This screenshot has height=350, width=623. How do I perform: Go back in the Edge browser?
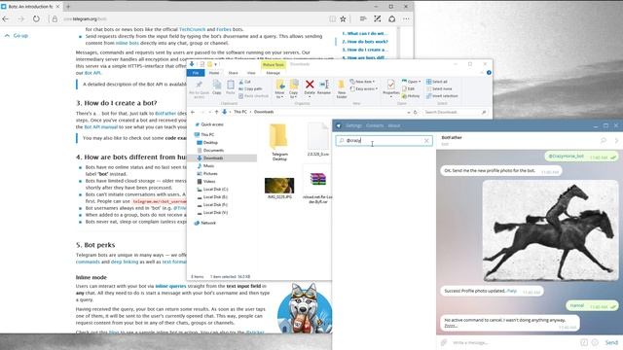pos(6,18)
